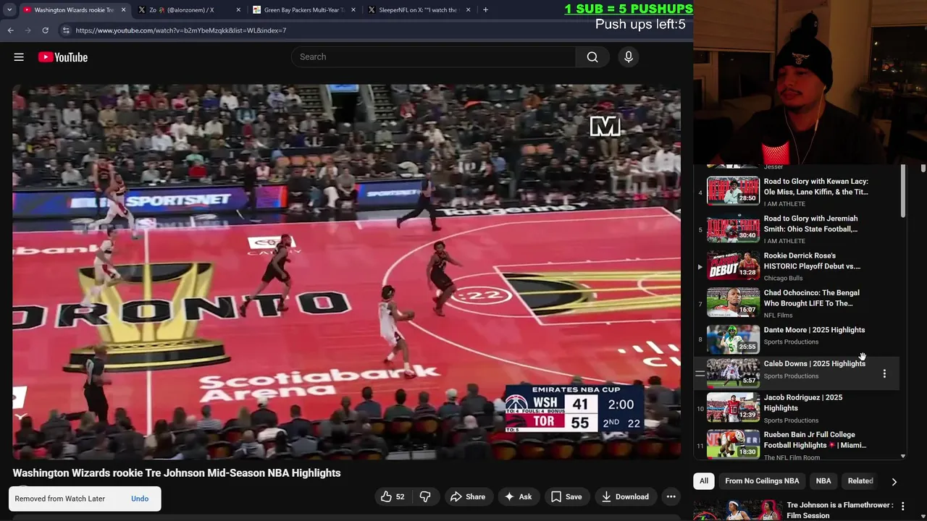Reload the page with the refresh icon
The width and height of the screenshot is (927, 521).
45,30
